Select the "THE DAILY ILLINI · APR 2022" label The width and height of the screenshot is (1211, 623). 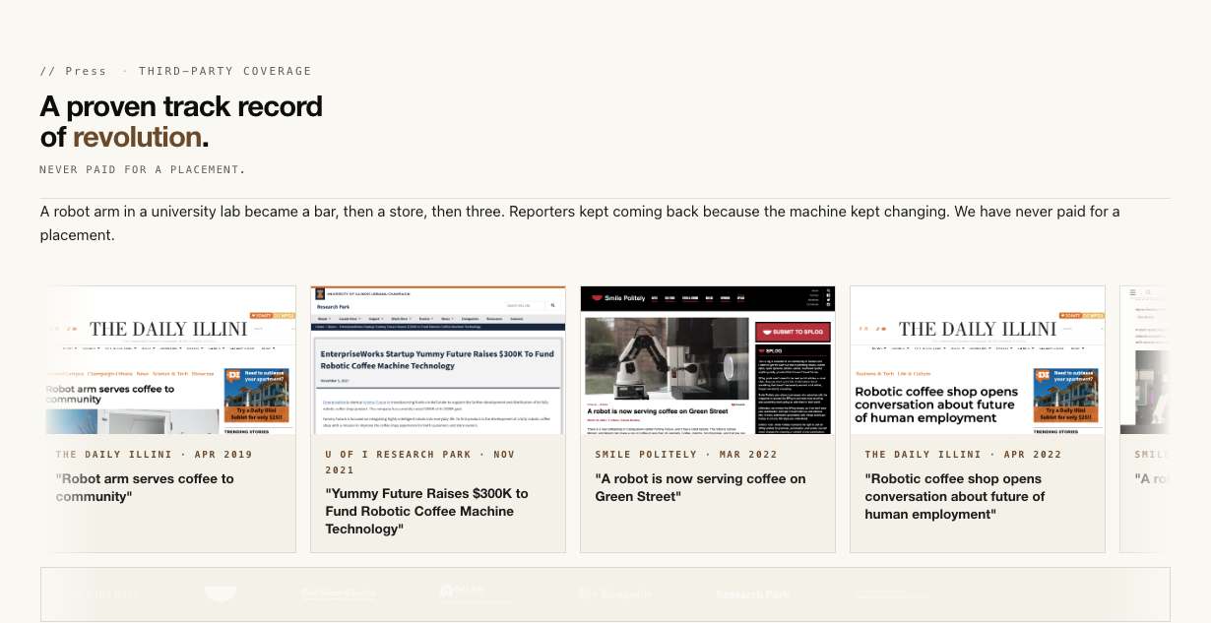[x=964, y=455]
